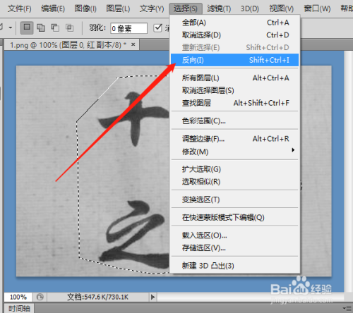Image resolution: width=353 pixels, height=313 pixels.
Task: Click the status bar preview icon beside zoom
Action: (40, 297)
